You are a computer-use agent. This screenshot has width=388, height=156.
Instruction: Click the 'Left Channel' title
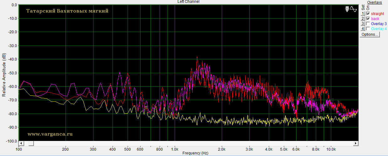(189, 2)
